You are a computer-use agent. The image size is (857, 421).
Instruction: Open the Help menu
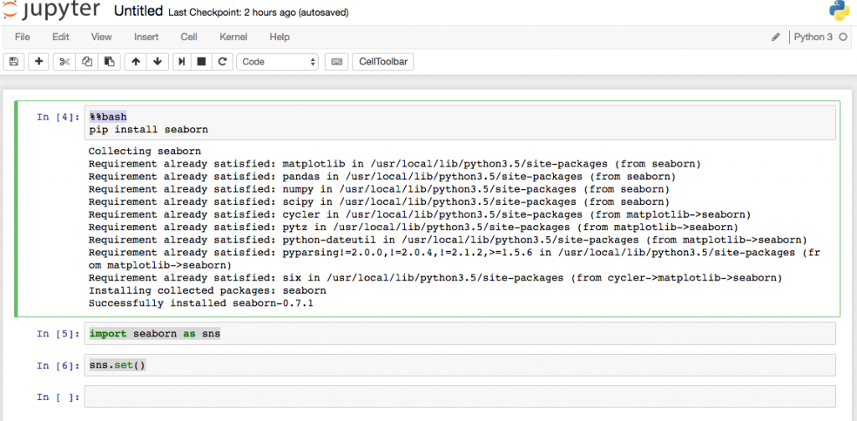point(280,37)
